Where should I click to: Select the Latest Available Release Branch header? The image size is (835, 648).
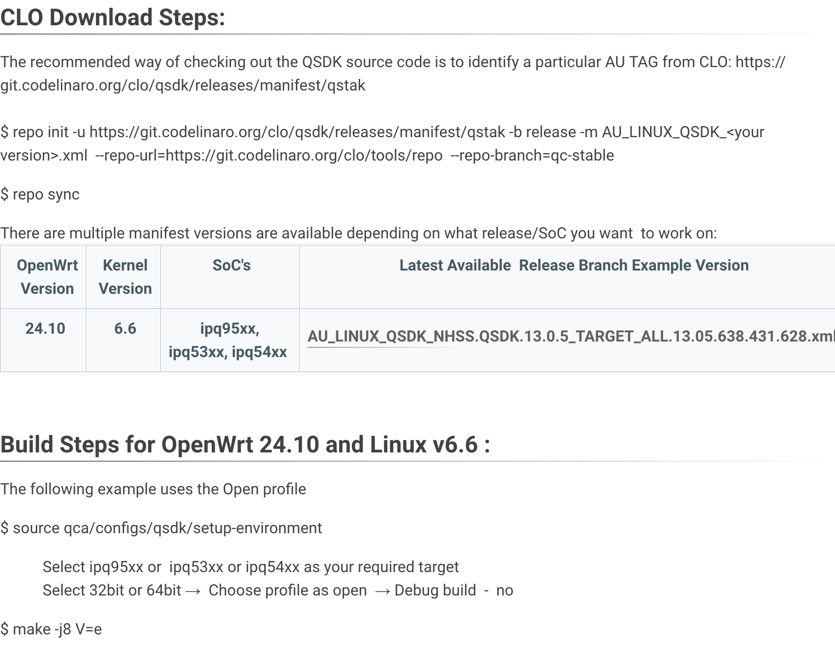tap(574, 265)
